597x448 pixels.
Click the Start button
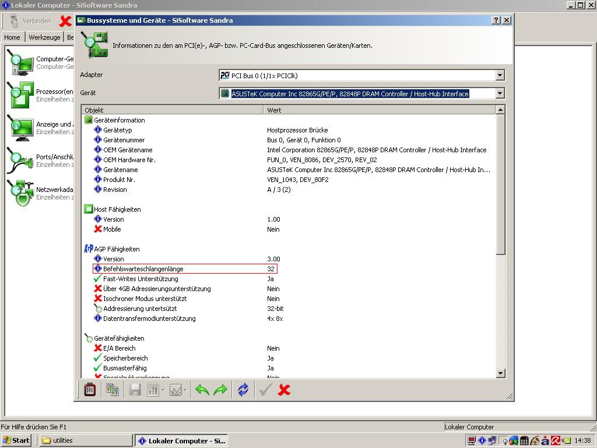click(16, 440)
